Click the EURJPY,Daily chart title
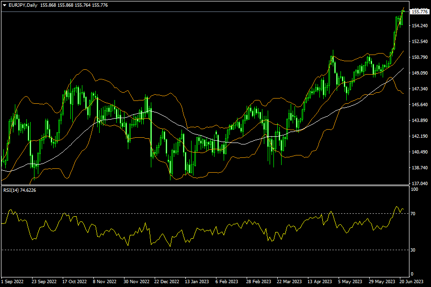 (x=23, y=5)
